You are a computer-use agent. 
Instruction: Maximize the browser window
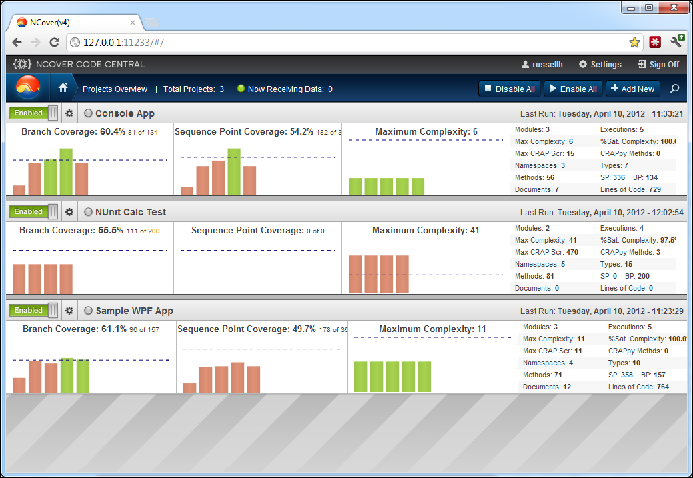(649, 7)
